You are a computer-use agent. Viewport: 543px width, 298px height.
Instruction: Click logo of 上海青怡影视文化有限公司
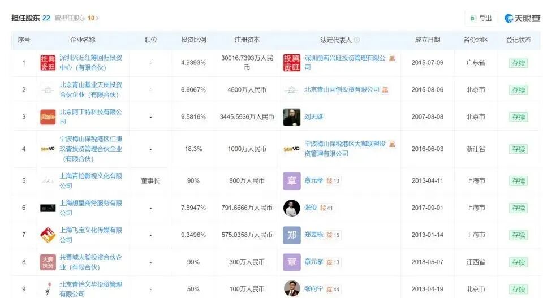pos(48,181)
